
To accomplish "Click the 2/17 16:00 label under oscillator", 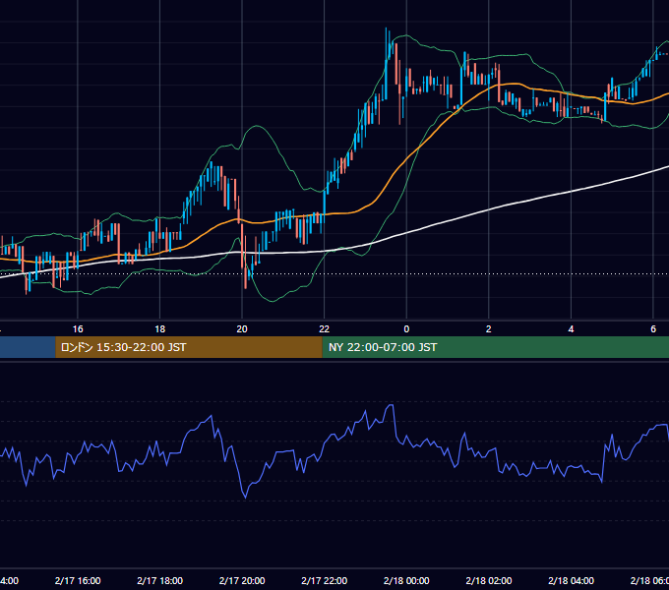I will point(78,580).
